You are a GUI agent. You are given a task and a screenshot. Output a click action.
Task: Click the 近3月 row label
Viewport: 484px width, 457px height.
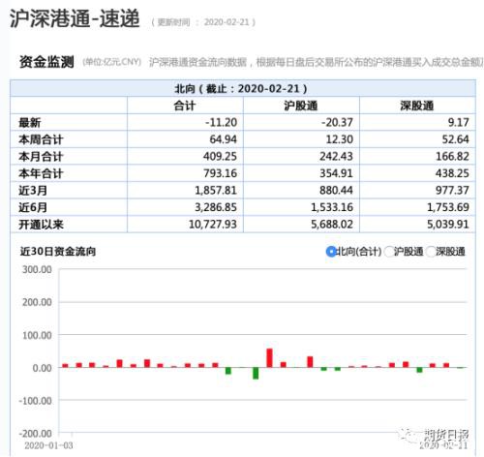(x=33, y=191)
